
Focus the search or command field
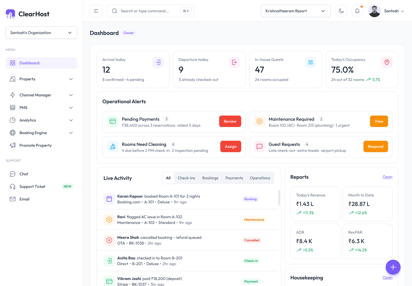pos(150,11)
